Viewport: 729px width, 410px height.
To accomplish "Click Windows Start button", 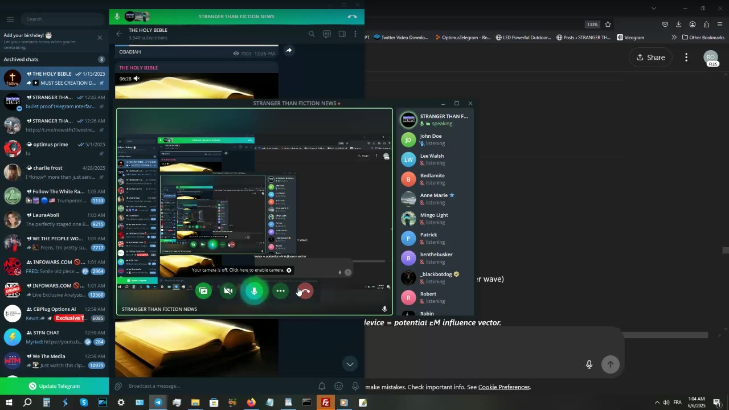I will [x=9, y=403].
